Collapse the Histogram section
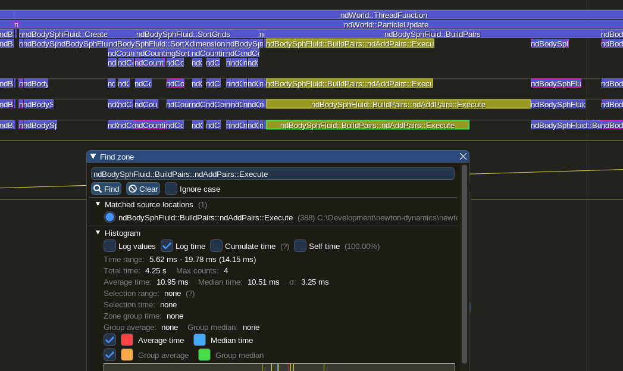The height and width of the screenshot is (371, 623). click(x=98, y=233)
